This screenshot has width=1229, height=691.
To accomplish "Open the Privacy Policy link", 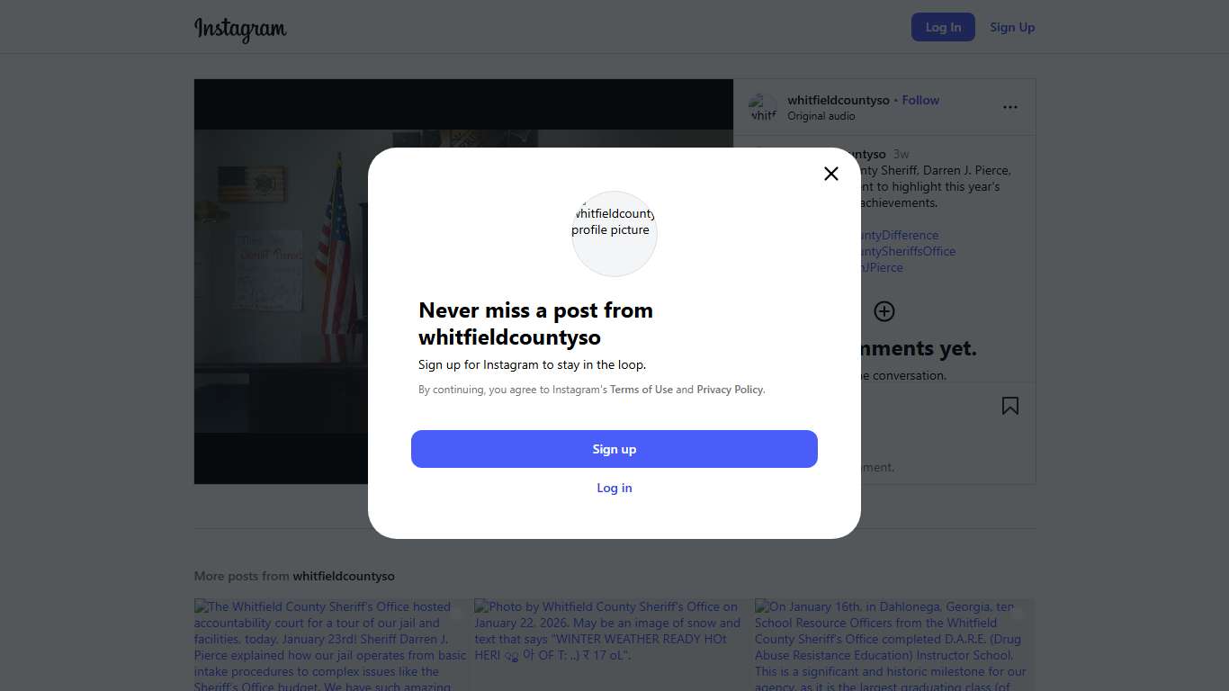I will pyautogui.click(x=730, y=390).
